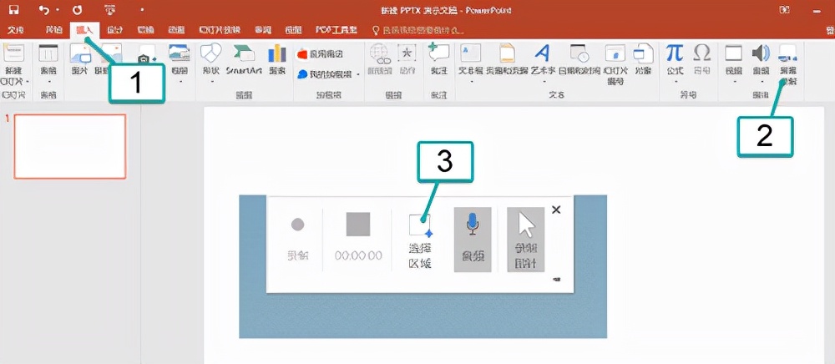This screenshot has width=835, height=364.
Task: Open the Shapes (形状) gallery dropdown
Action: 211,61
